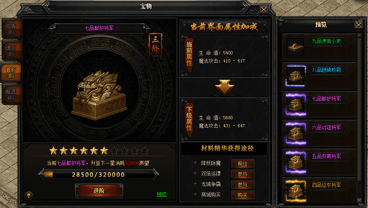Close the 预览 preview panel

coord(358,25)
